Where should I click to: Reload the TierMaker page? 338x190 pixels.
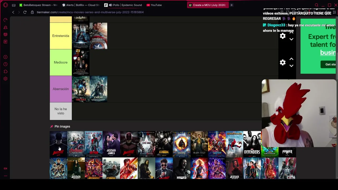tap(25, 12)
